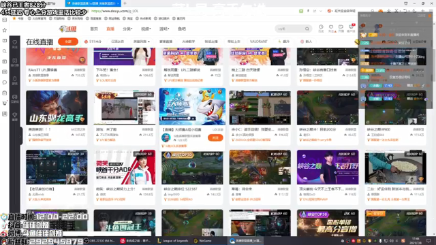
Task: Select the 直播 live nav item
Action: click(x=110, y=29)
